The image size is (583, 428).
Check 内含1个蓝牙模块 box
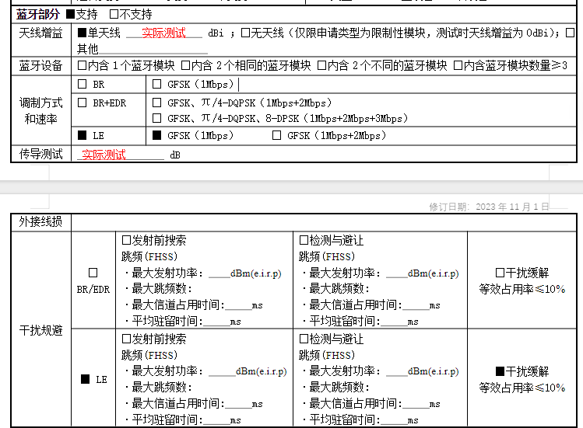tap(82, 66)
